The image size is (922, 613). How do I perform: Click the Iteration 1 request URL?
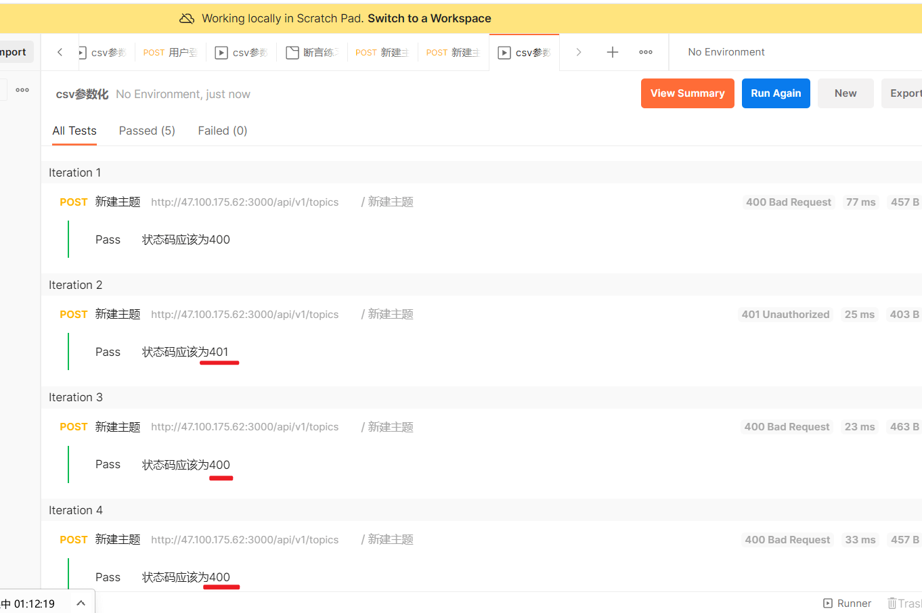click(244, 202)
